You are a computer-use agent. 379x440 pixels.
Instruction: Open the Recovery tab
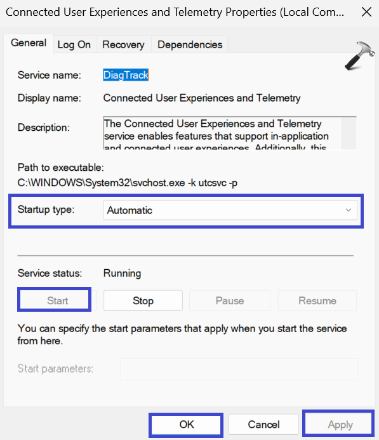tap(123, 44)
